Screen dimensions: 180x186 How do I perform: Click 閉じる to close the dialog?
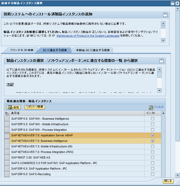(168, 181)
